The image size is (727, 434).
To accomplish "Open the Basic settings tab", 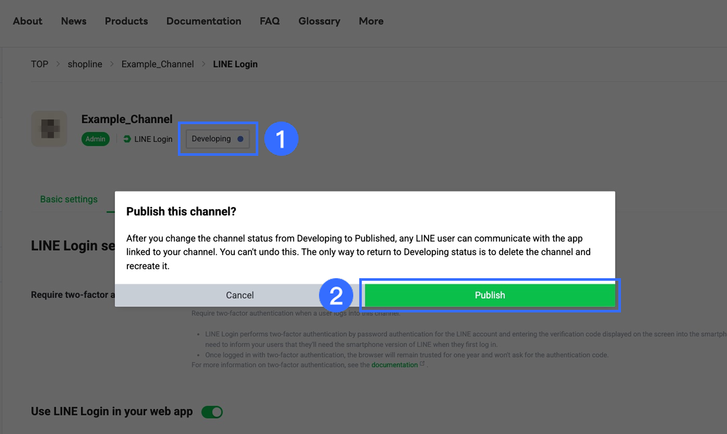I will 69,199.
